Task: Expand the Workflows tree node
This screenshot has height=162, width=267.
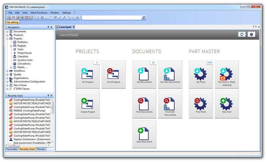Action: pos(7,71)
